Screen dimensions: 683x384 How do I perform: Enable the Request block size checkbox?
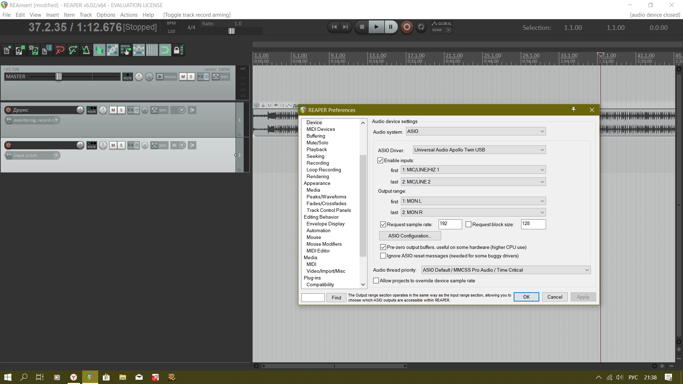coord(468,224)
